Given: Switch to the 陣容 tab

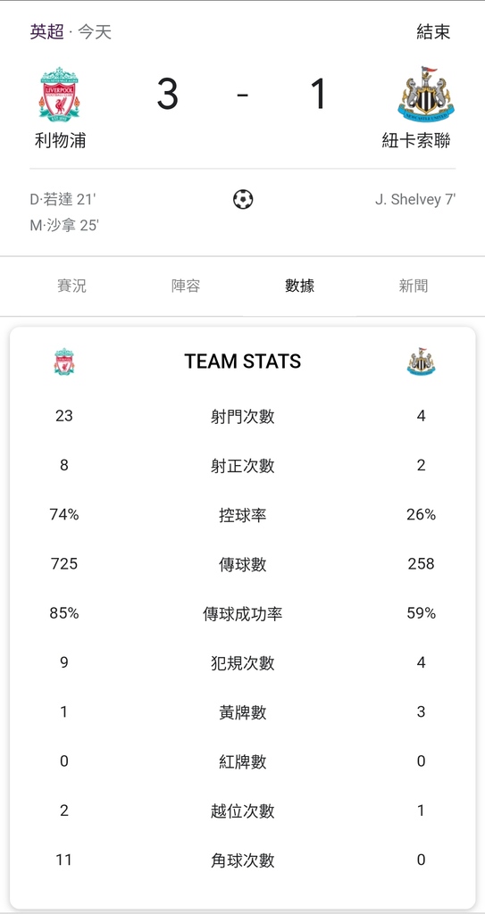Looking at the screenshot, I should coord(186,286).
